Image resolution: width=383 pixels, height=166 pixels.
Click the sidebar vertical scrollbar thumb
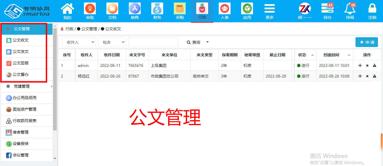coord(55,79)
